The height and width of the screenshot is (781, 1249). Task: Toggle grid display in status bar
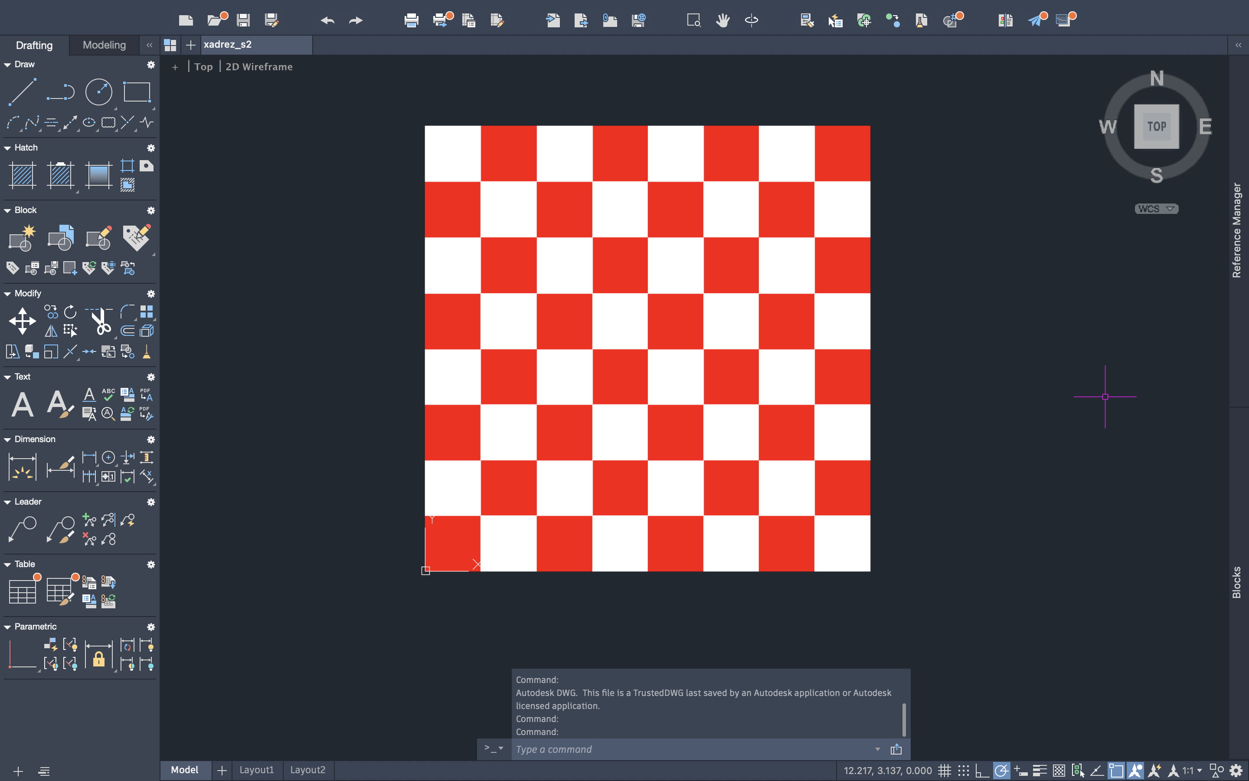click(945, 771)
